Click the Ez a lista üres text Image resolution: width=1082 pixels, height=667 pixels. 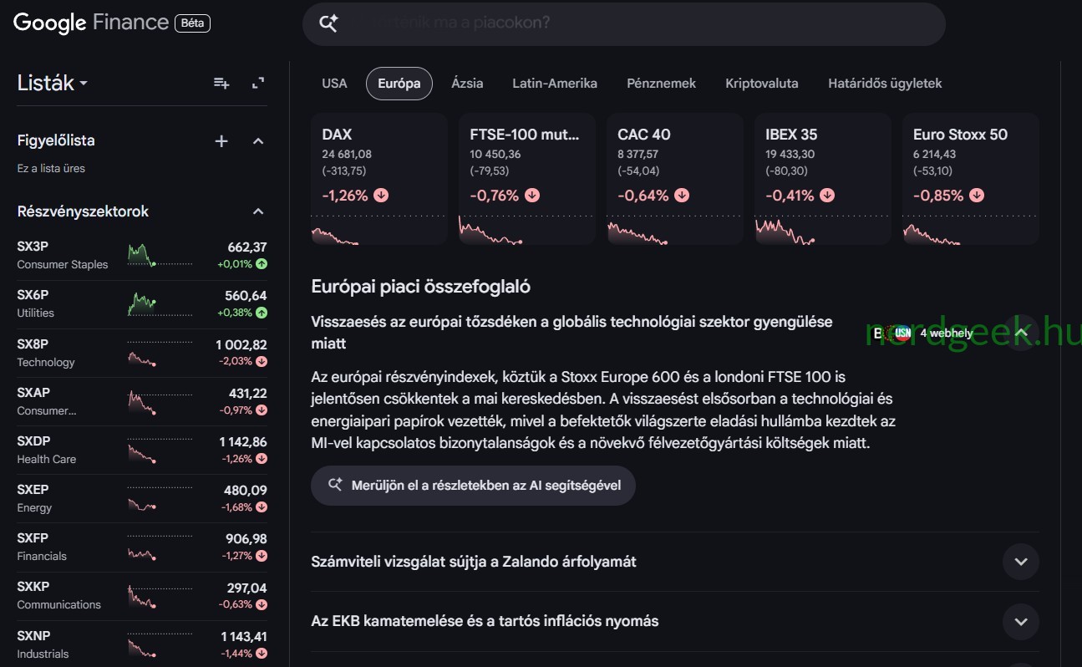click(x=51, y=168)
